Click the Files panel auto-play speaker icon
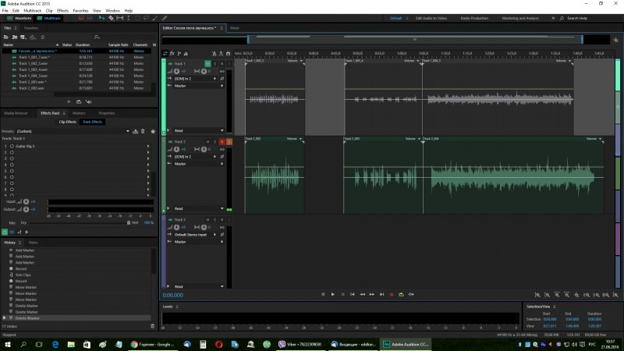 click(88, 102)
